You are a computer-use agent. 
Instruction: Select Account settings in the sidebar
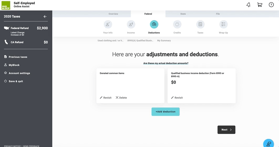point(19,73)
